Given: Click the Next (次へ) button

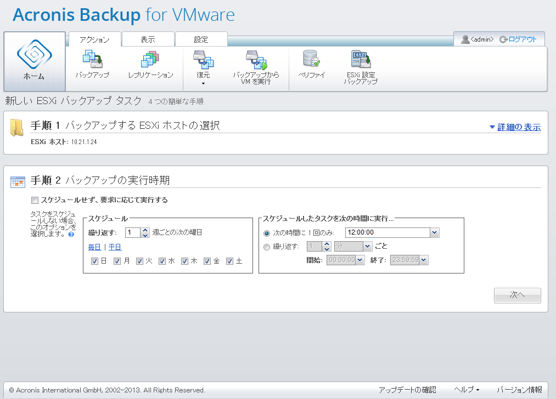Looking at the screenshot, I should pyautogui.click(x=517, y=295).
